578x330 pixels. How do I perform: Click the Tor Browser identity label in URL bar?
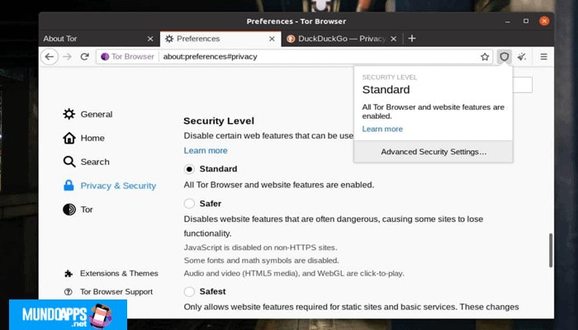tap(133, 57)
